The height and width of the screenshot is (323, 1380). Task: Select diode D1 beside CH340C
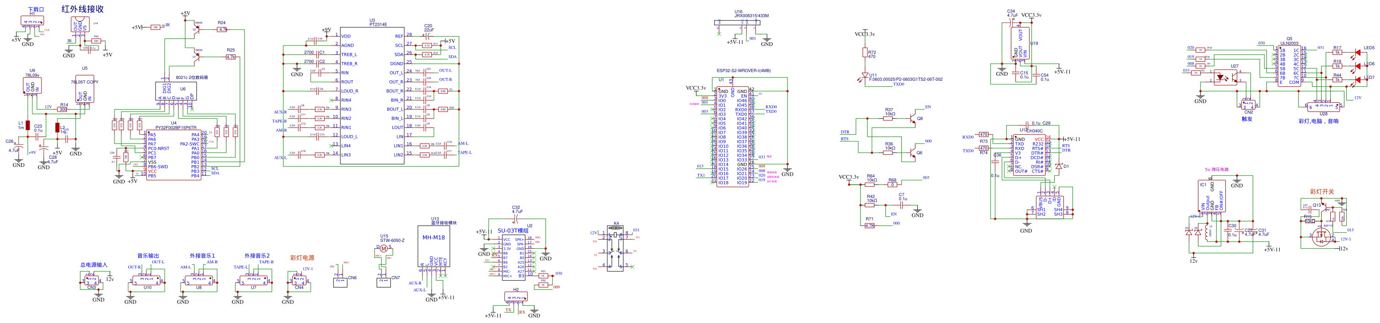1059,166
